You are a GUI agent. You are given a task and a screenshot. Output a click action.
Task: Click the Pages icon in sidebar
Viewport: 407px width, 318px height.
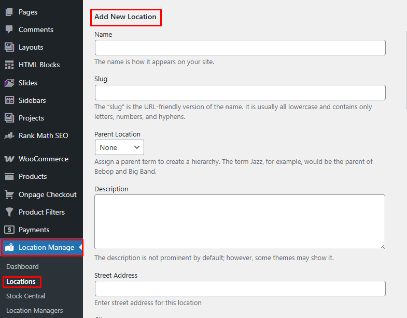pos(9,12)
